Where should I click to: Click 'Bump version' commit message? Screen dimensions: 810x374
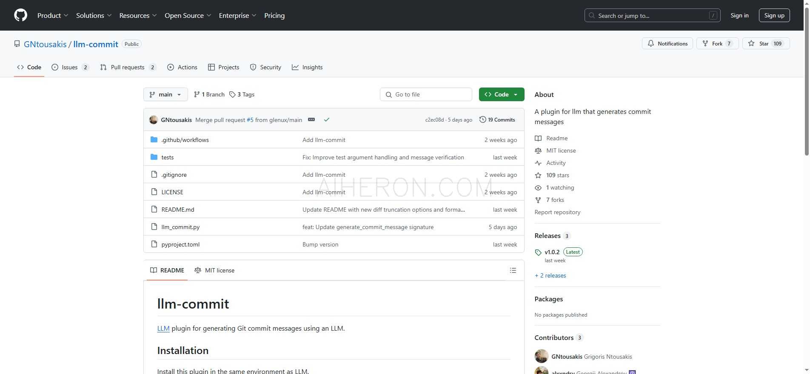[320, 244]
